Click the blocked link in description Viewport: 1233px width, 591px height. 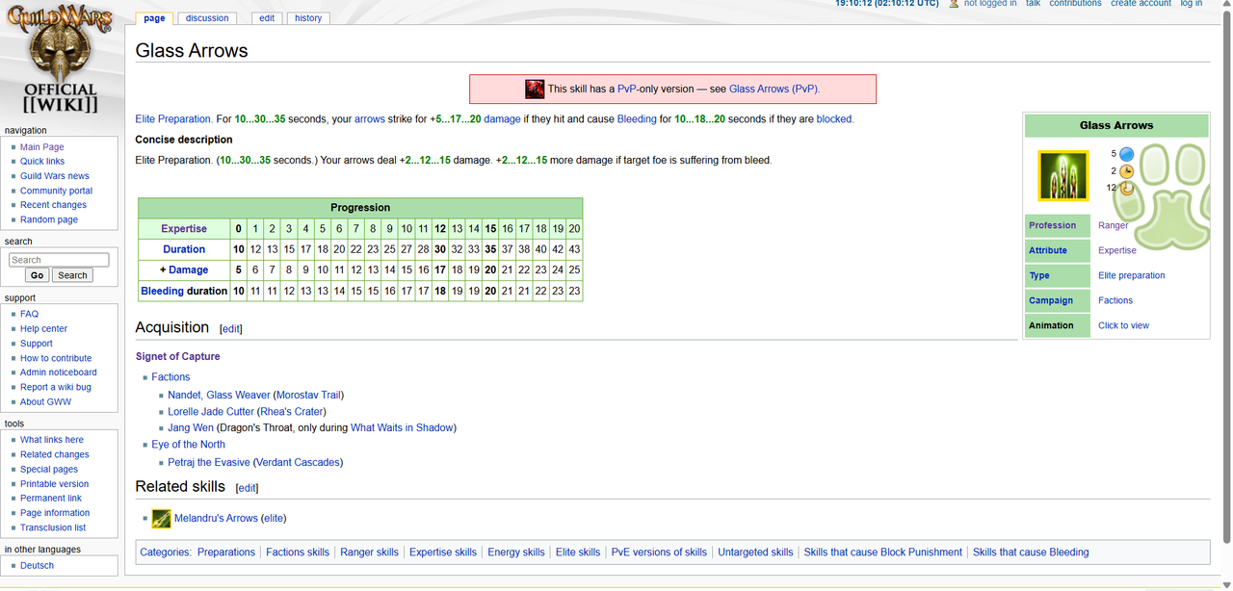tap(834, 119)
